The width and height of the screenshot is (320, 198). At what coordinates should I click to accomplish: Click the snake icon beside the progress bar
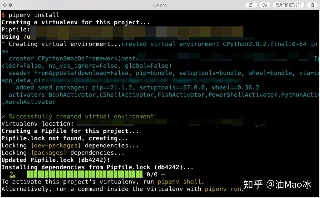click(12, 174)
